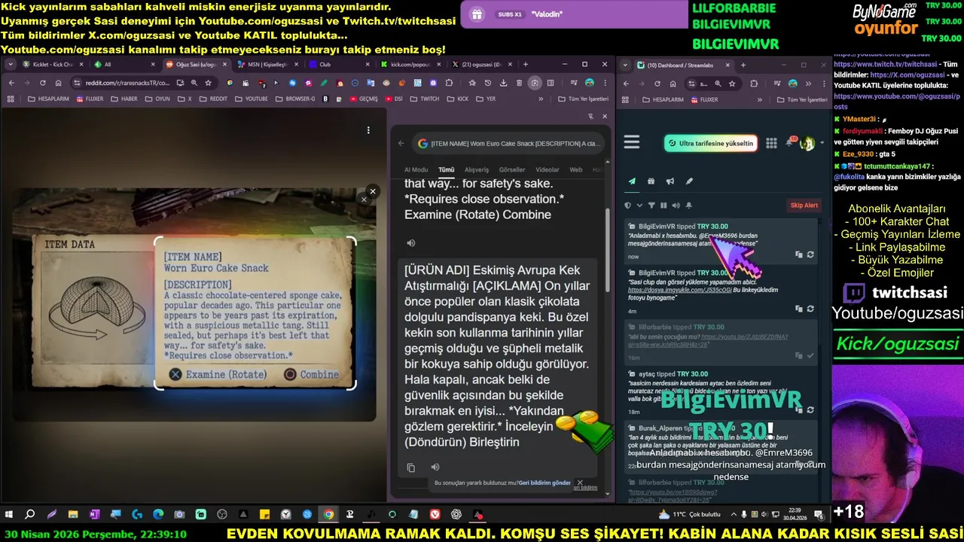Select the paper plane recent events tab
Screen dimensions: 964x542
coord(632,181)
